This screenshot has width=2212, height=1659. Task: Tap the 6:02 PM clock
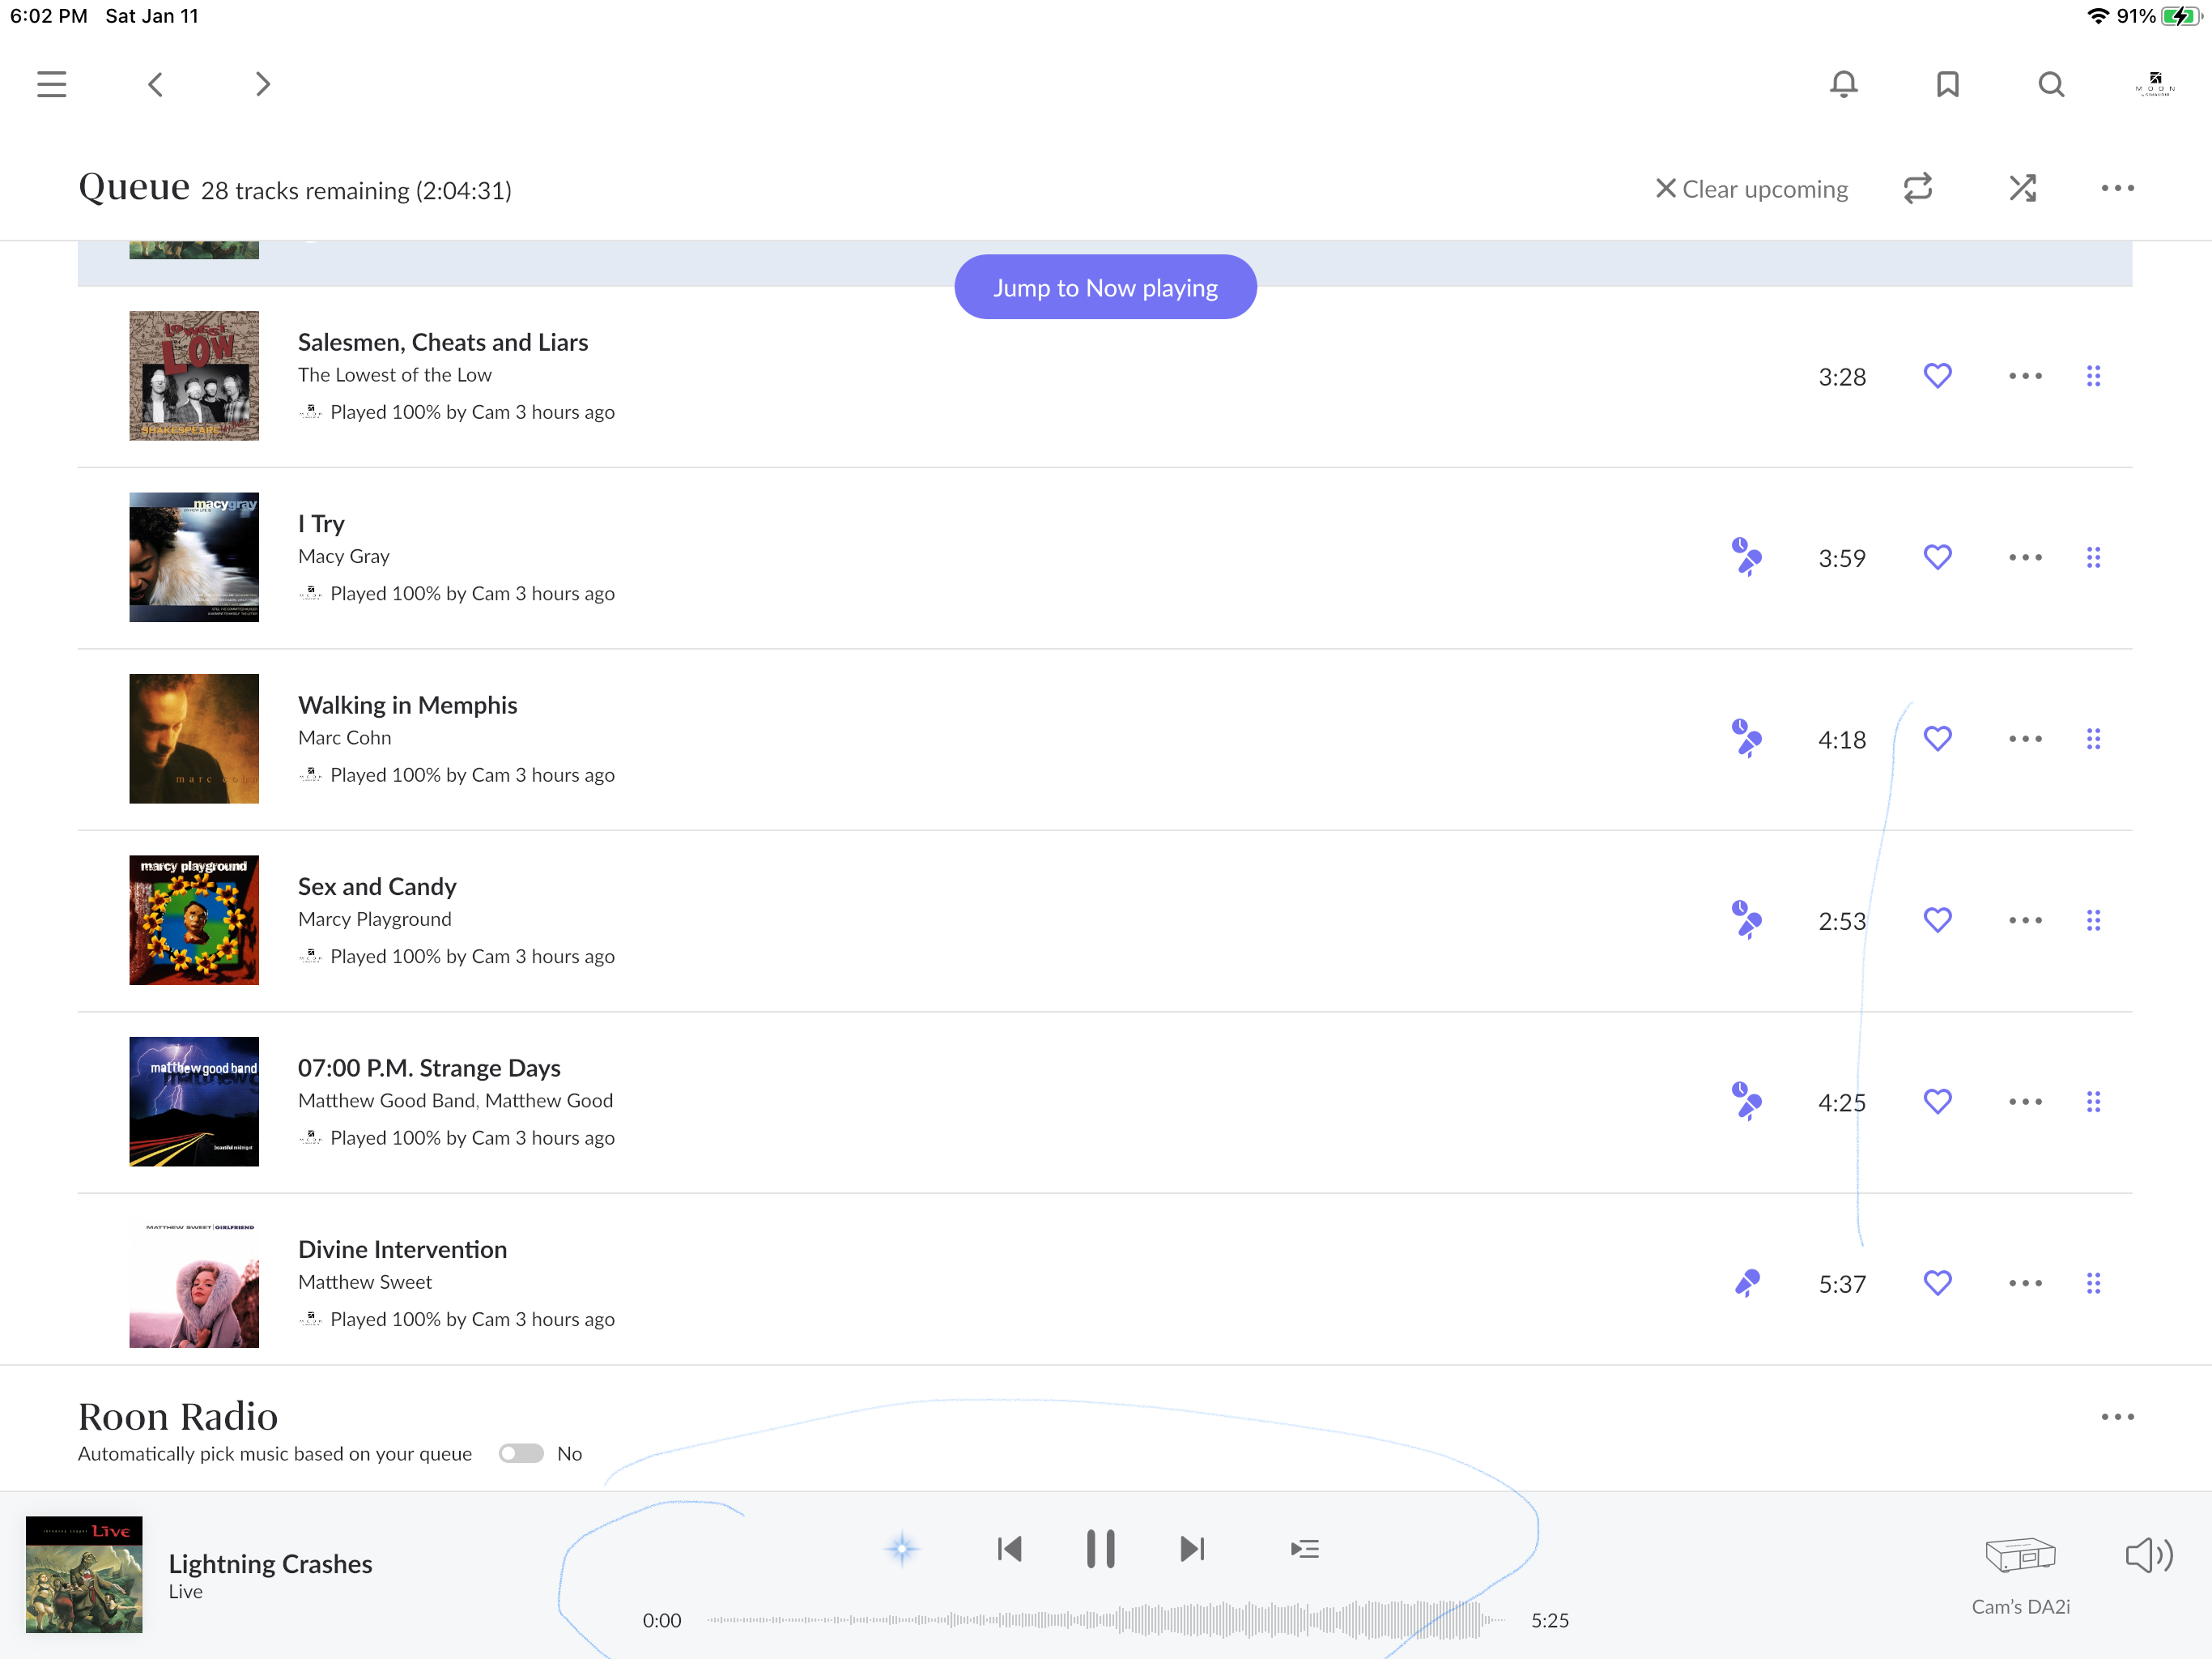coord(49,16)
